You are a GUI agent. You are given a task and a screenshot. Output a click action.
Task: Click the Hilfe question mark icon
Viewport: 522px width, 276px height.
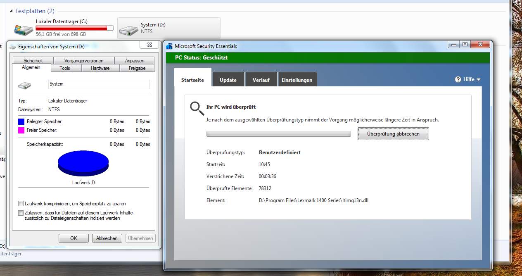(458, 79)
